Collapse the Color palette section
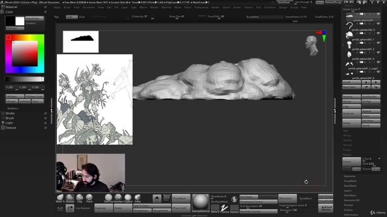 pyautogui.click(x=9, y=12)
